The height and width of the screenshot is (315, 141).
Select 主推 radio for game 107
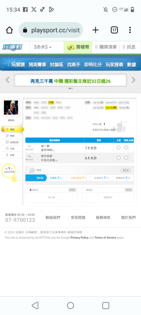tap(119, 148)
